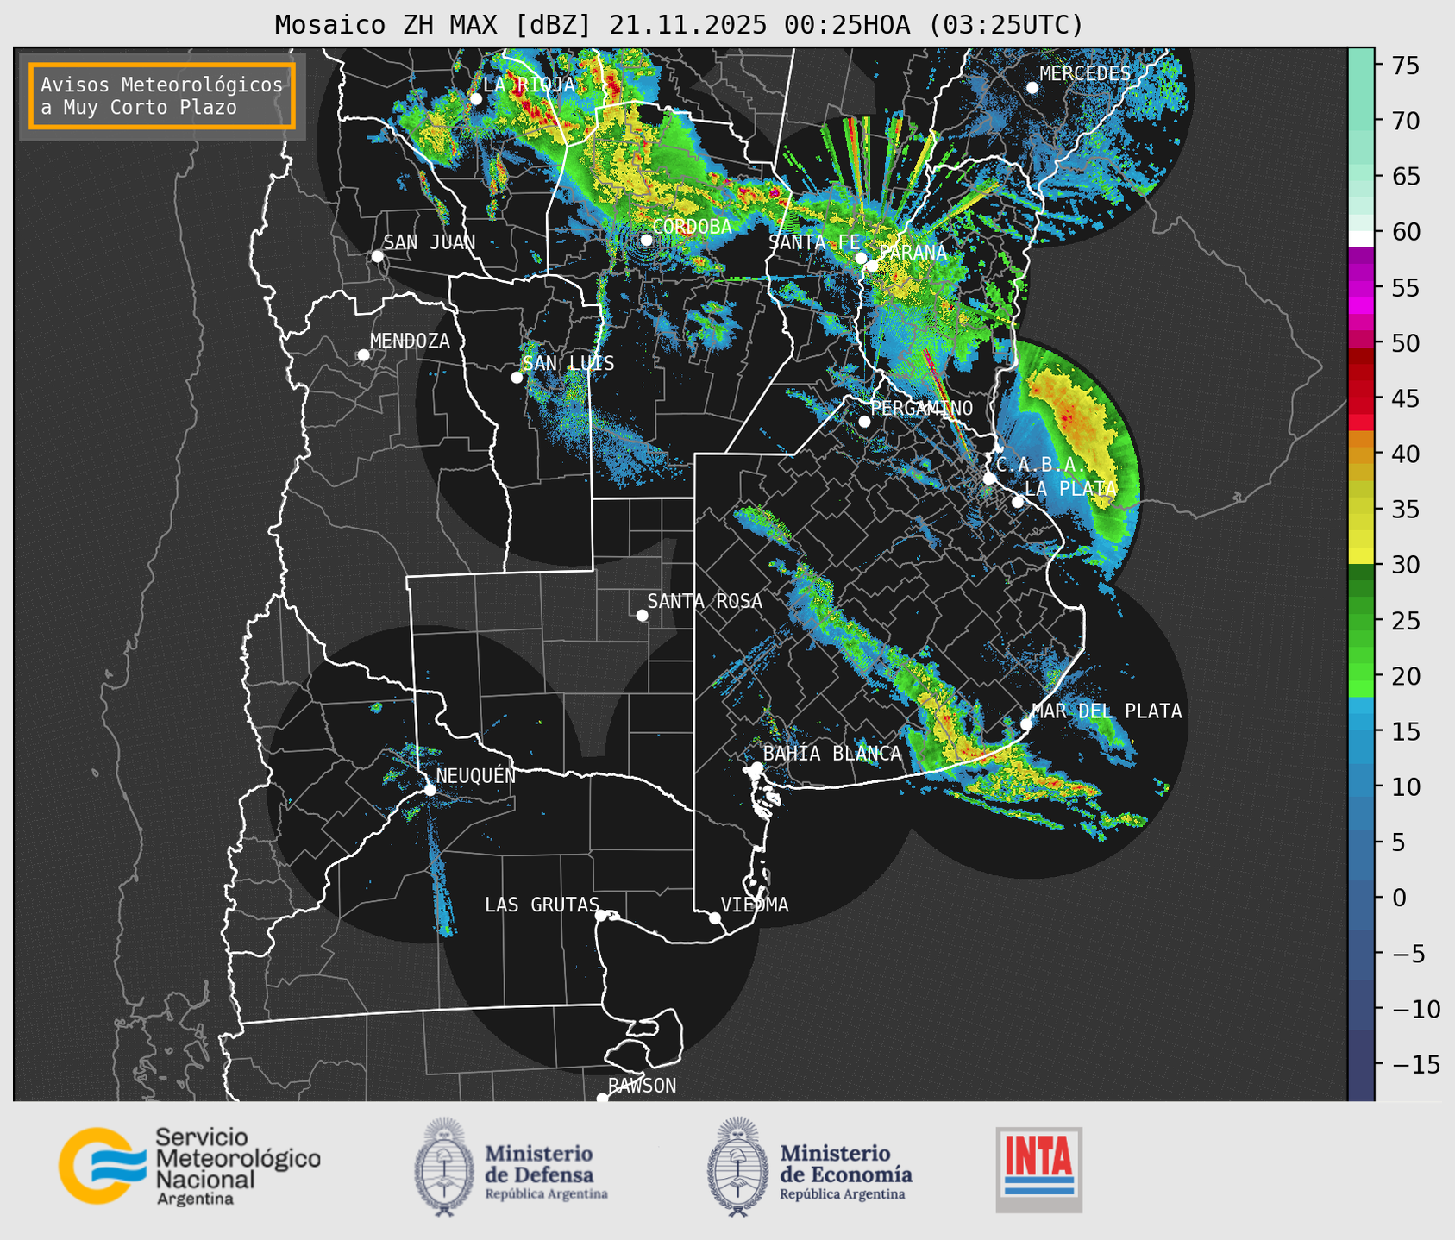Click the 40 dBZ orange color band
The width and height of the screenshot is (1455, 1240).
tap(1360, 454)
